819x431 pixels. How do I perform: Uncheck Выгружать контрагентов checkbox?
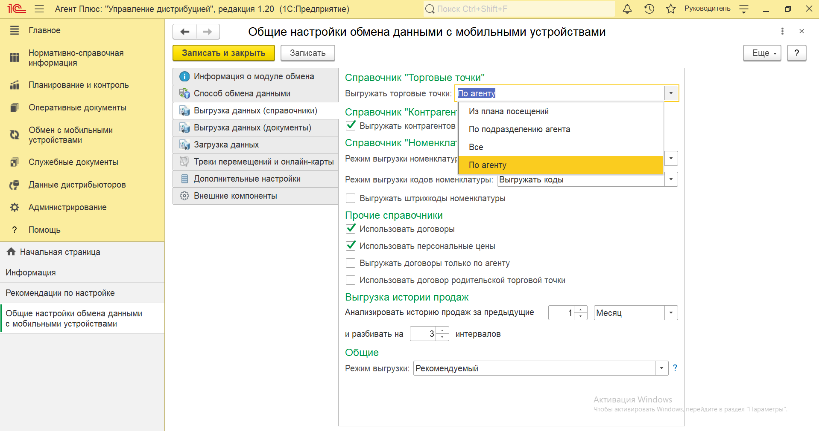[x=351, y=125]
